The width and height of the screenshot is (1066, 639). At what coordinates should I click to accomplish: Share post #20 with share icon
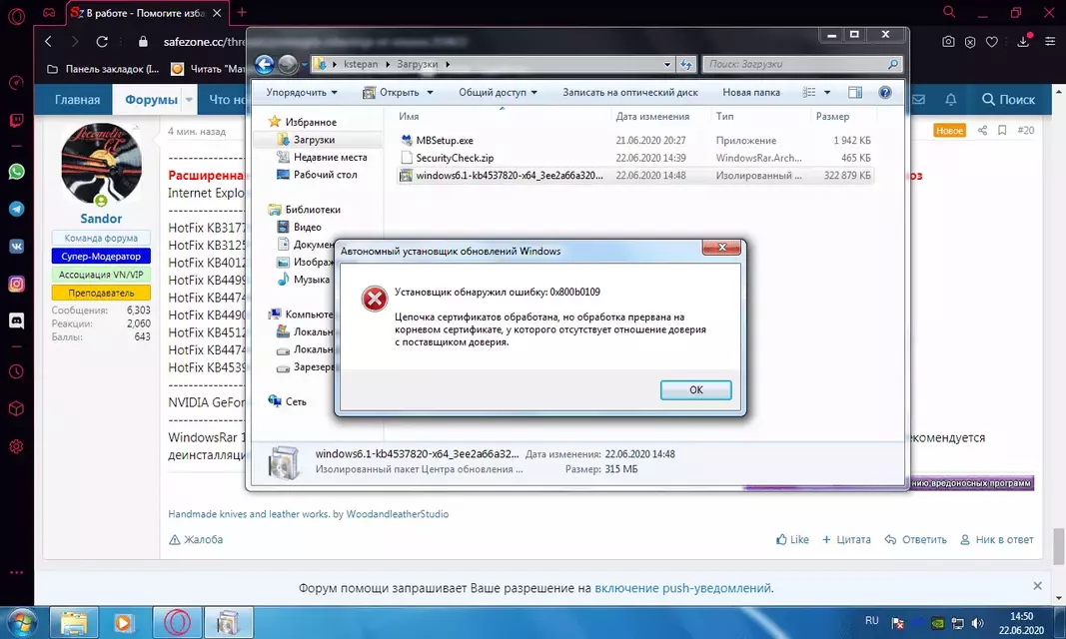coord(982,131)
